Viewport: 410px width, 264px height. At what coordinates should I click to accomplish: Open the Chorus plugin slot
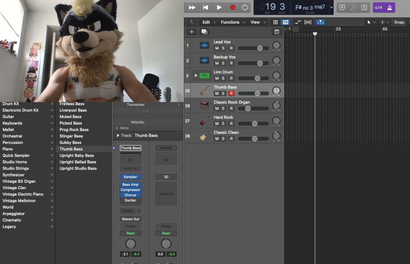130,195
